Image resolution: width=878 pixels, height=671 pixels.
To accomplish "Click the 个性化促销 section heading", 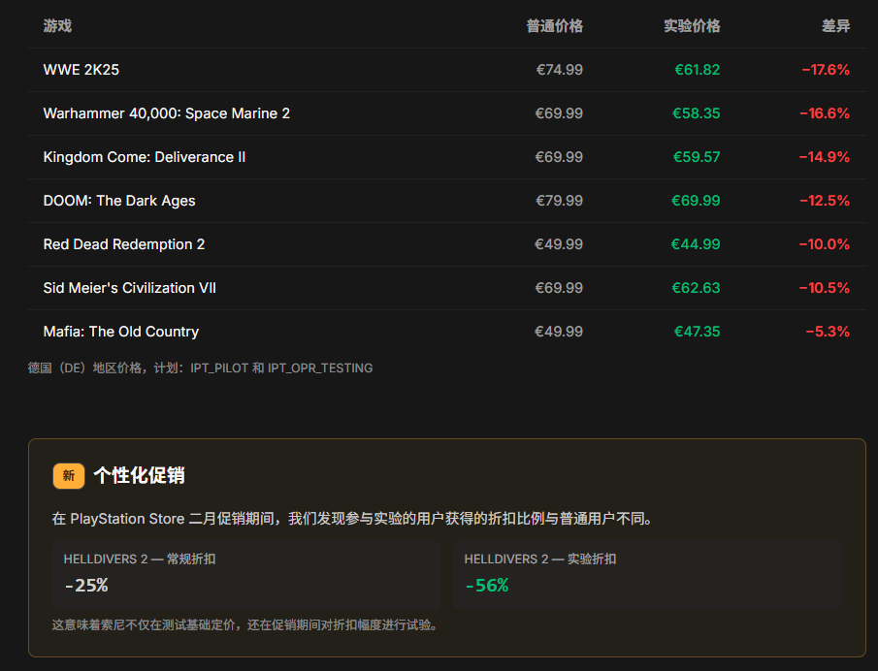I will point(140,476).
